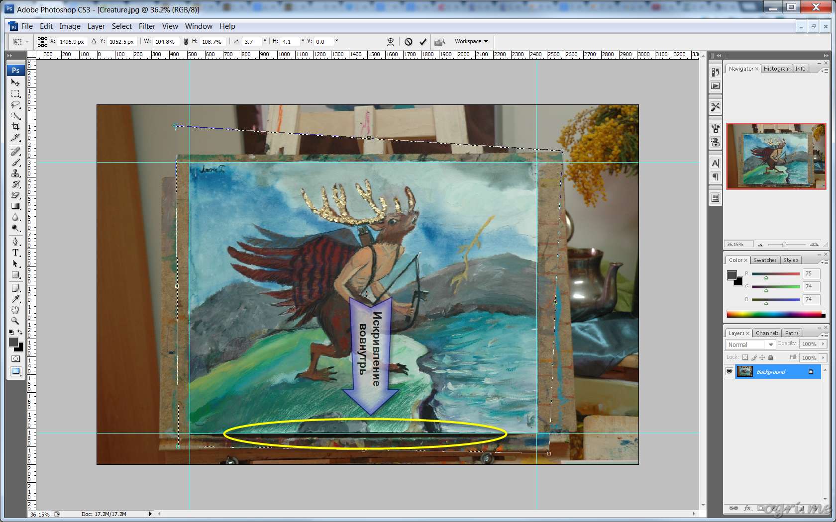Open the Navigator panel options menu
The image size is (836, 522).
[824, 71]
